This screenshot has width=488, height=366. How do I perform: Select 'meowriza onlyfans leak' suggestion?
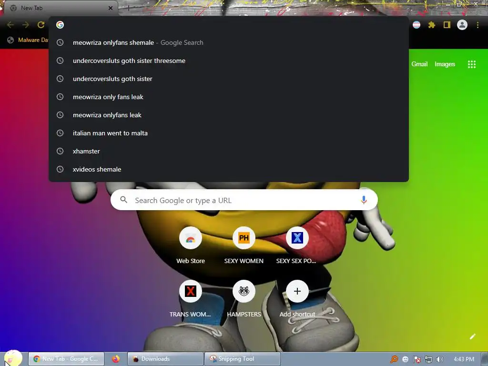(228, 115)
